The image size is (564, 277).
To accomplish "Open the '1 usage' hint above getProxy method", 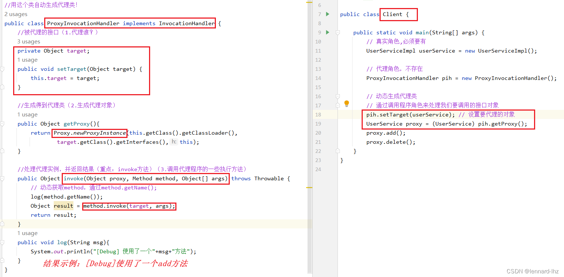I will point(27,115).
